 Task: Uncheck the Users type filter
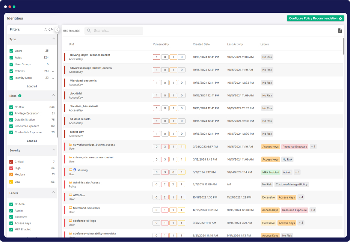coord(11,51)
